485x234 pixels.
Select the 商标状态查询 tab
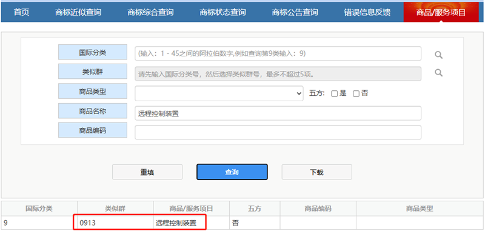click(x=222, y=12)
